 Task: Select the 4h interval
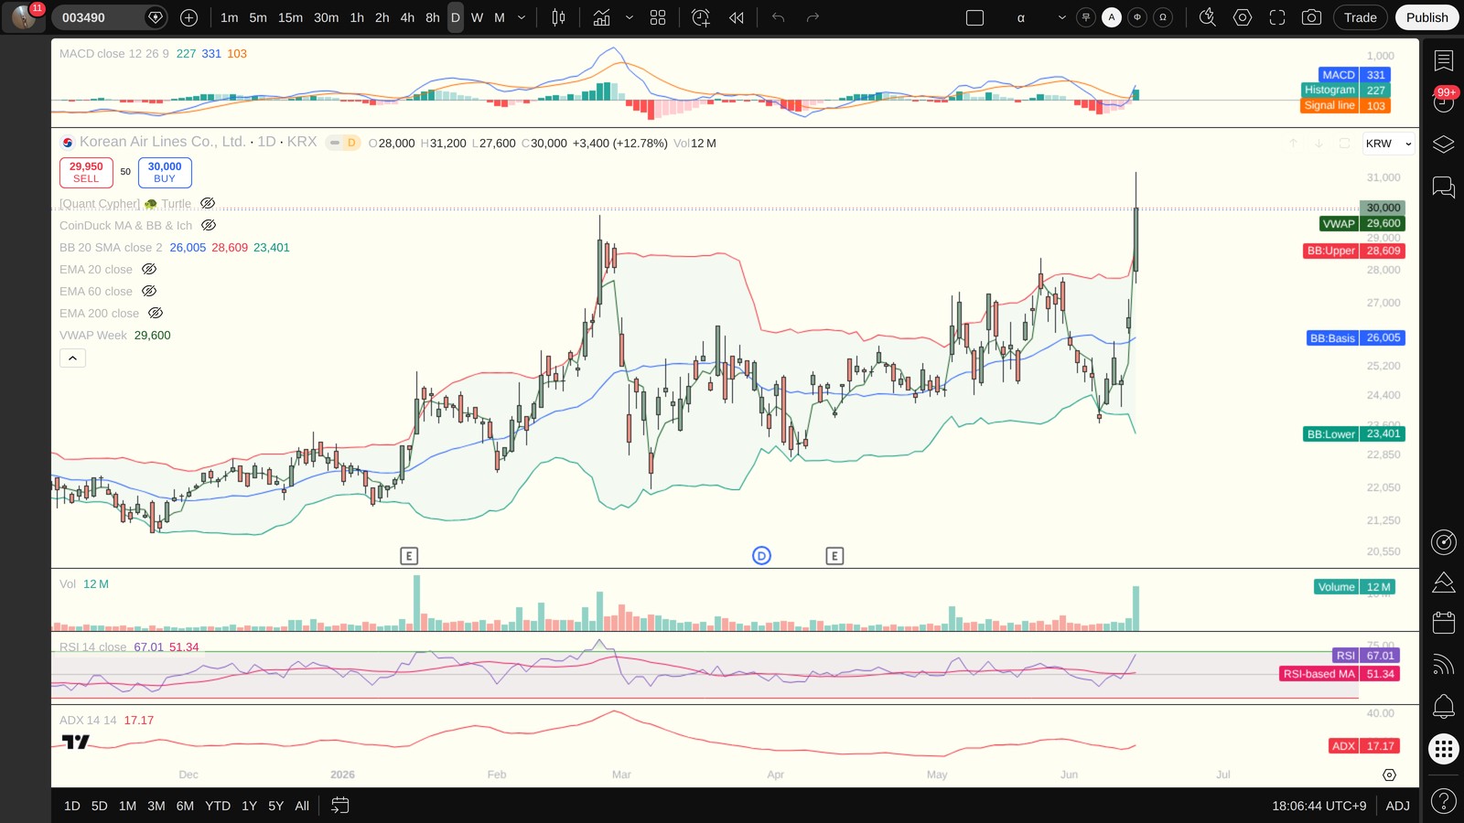tap(407, 17)
